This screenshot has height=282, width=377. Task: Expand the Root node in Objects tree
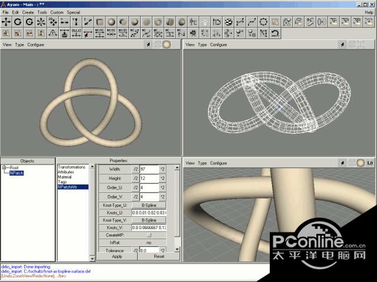(x=4, y=167)
